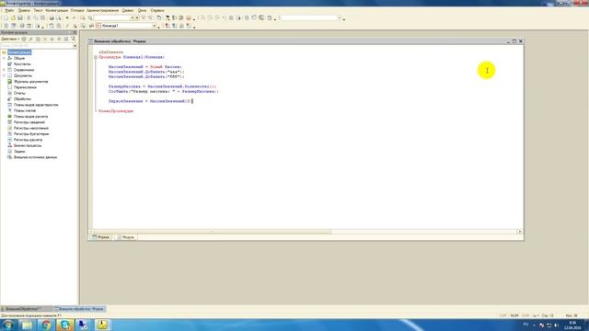Select Планы счетов in the tree

pyautogui.click(x=25, y=110)
